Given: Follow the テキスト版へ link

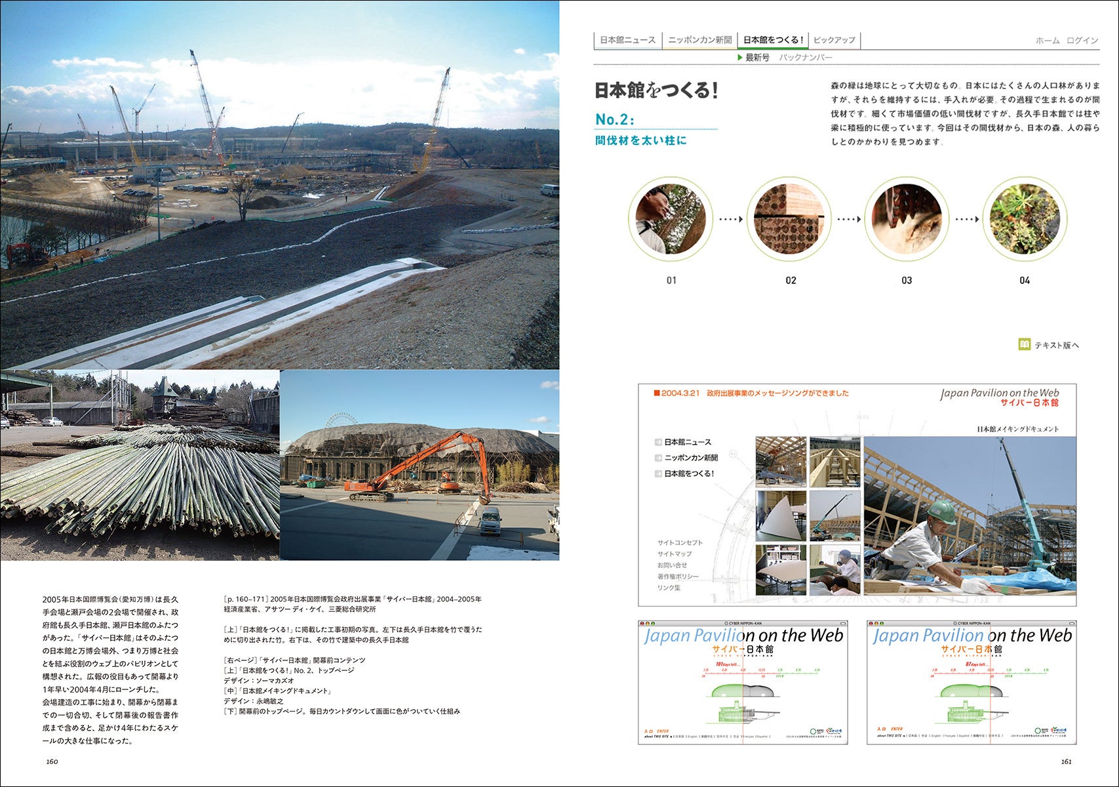Looking at the screenshot, I should pyautogui.click(x=1057, y=345).
